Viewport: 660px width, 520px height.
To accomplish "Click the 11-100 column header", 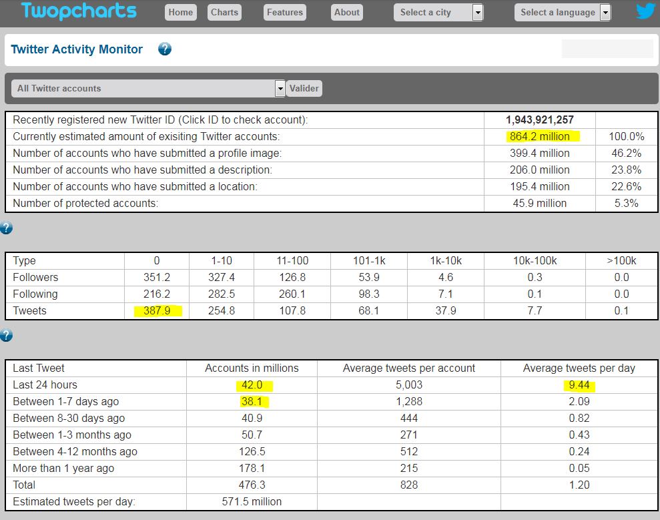I will pos(292,260).
